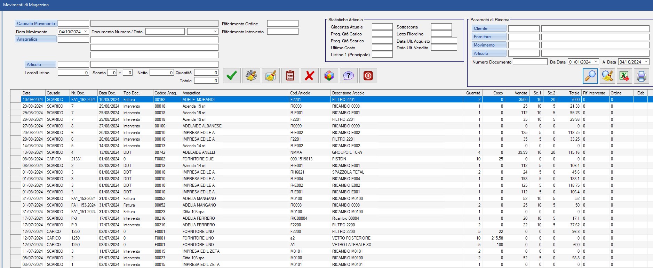Run search with the magnifying glass icon
The width and height of the screenshot is (653, 268).
[590, 76]
